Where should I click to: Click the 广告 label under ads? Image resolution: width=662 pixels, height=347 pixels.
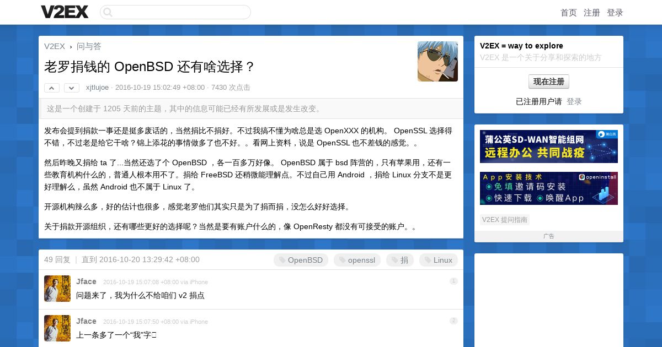tap(549, 236)
